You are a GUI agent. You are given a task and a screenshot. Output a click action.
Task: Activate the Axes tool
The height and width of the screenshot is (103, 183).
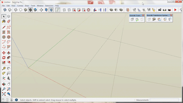coord(4,78)
